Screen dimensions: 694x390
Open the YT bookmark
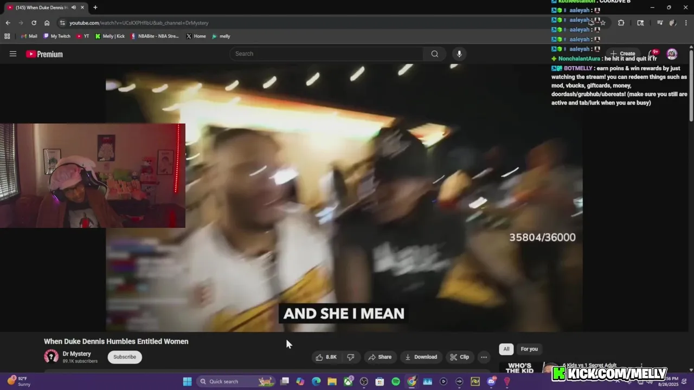pos(83,36)
